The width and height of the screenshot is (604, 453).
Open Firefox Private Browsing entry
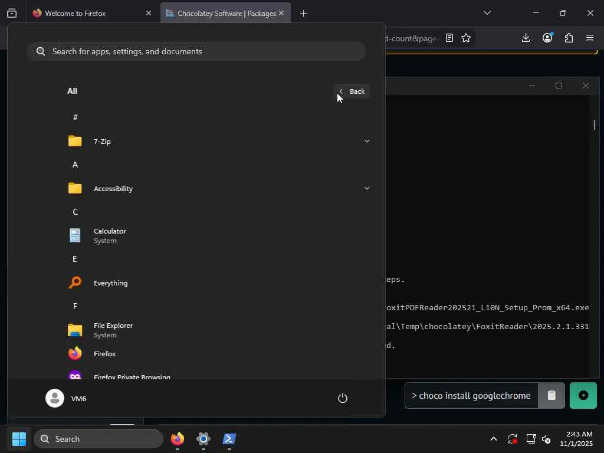click(218, 375)
